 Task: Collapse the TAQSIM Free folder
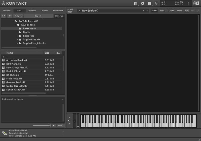(x=15, y=25)
